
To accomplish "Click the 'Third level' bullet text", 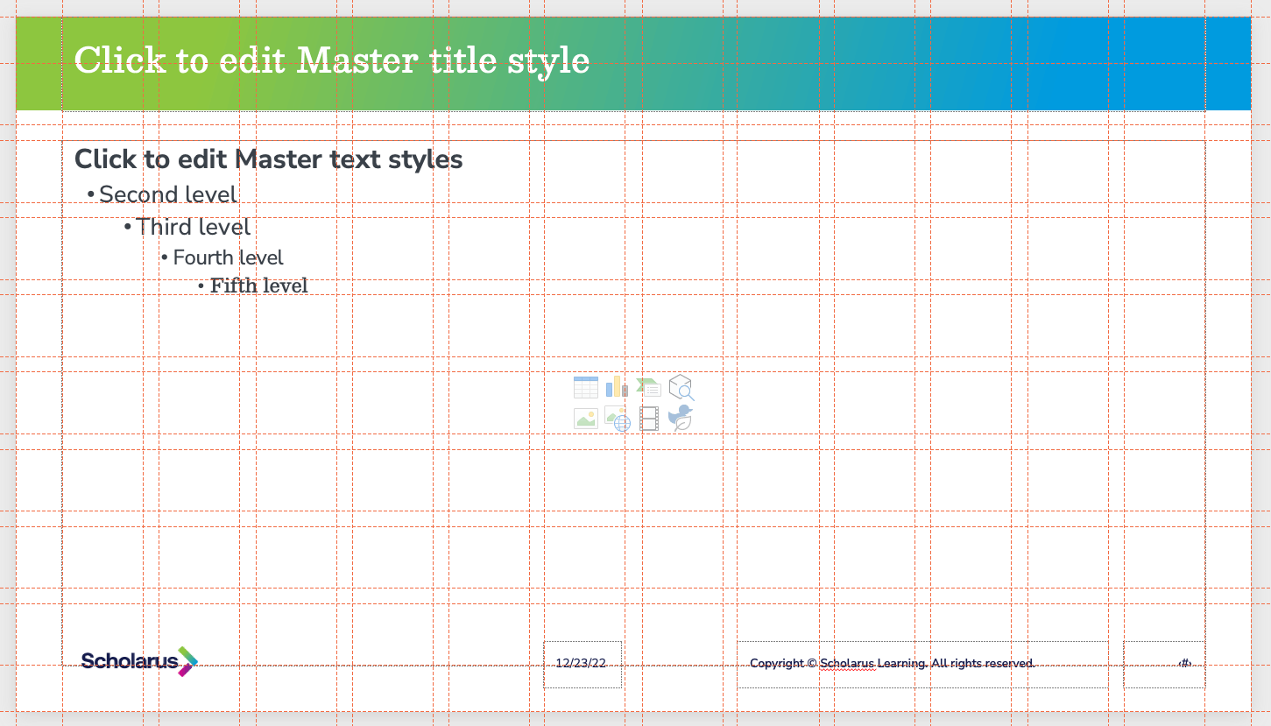I will 194,227.
